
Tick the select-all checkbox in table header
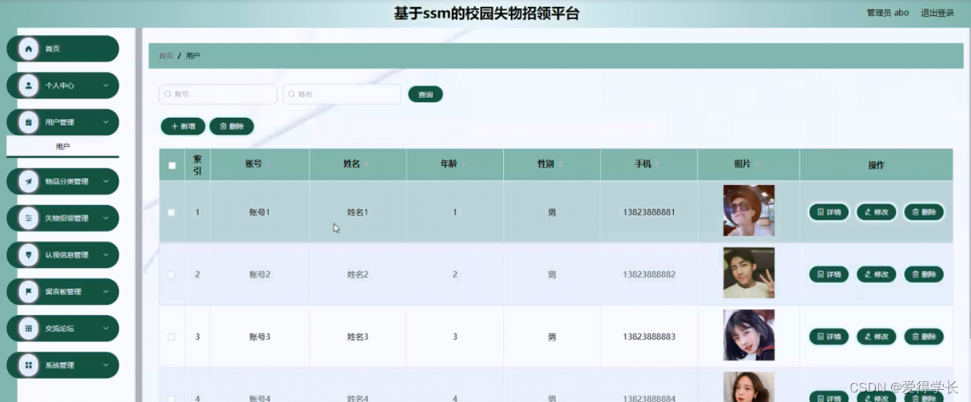[172, 166]
